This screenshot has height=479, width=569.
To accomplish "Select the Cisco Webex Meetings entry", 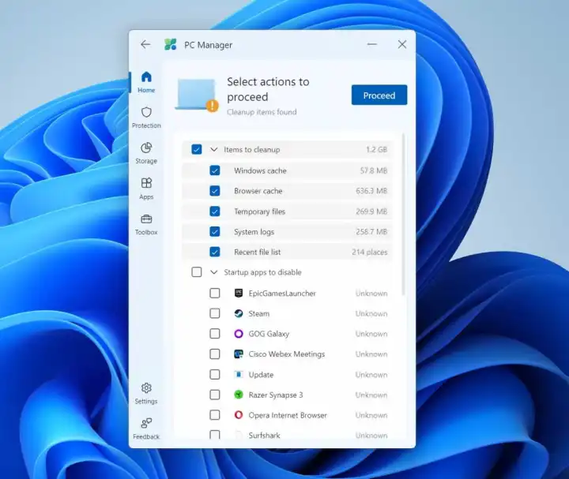I will (286, 354).
